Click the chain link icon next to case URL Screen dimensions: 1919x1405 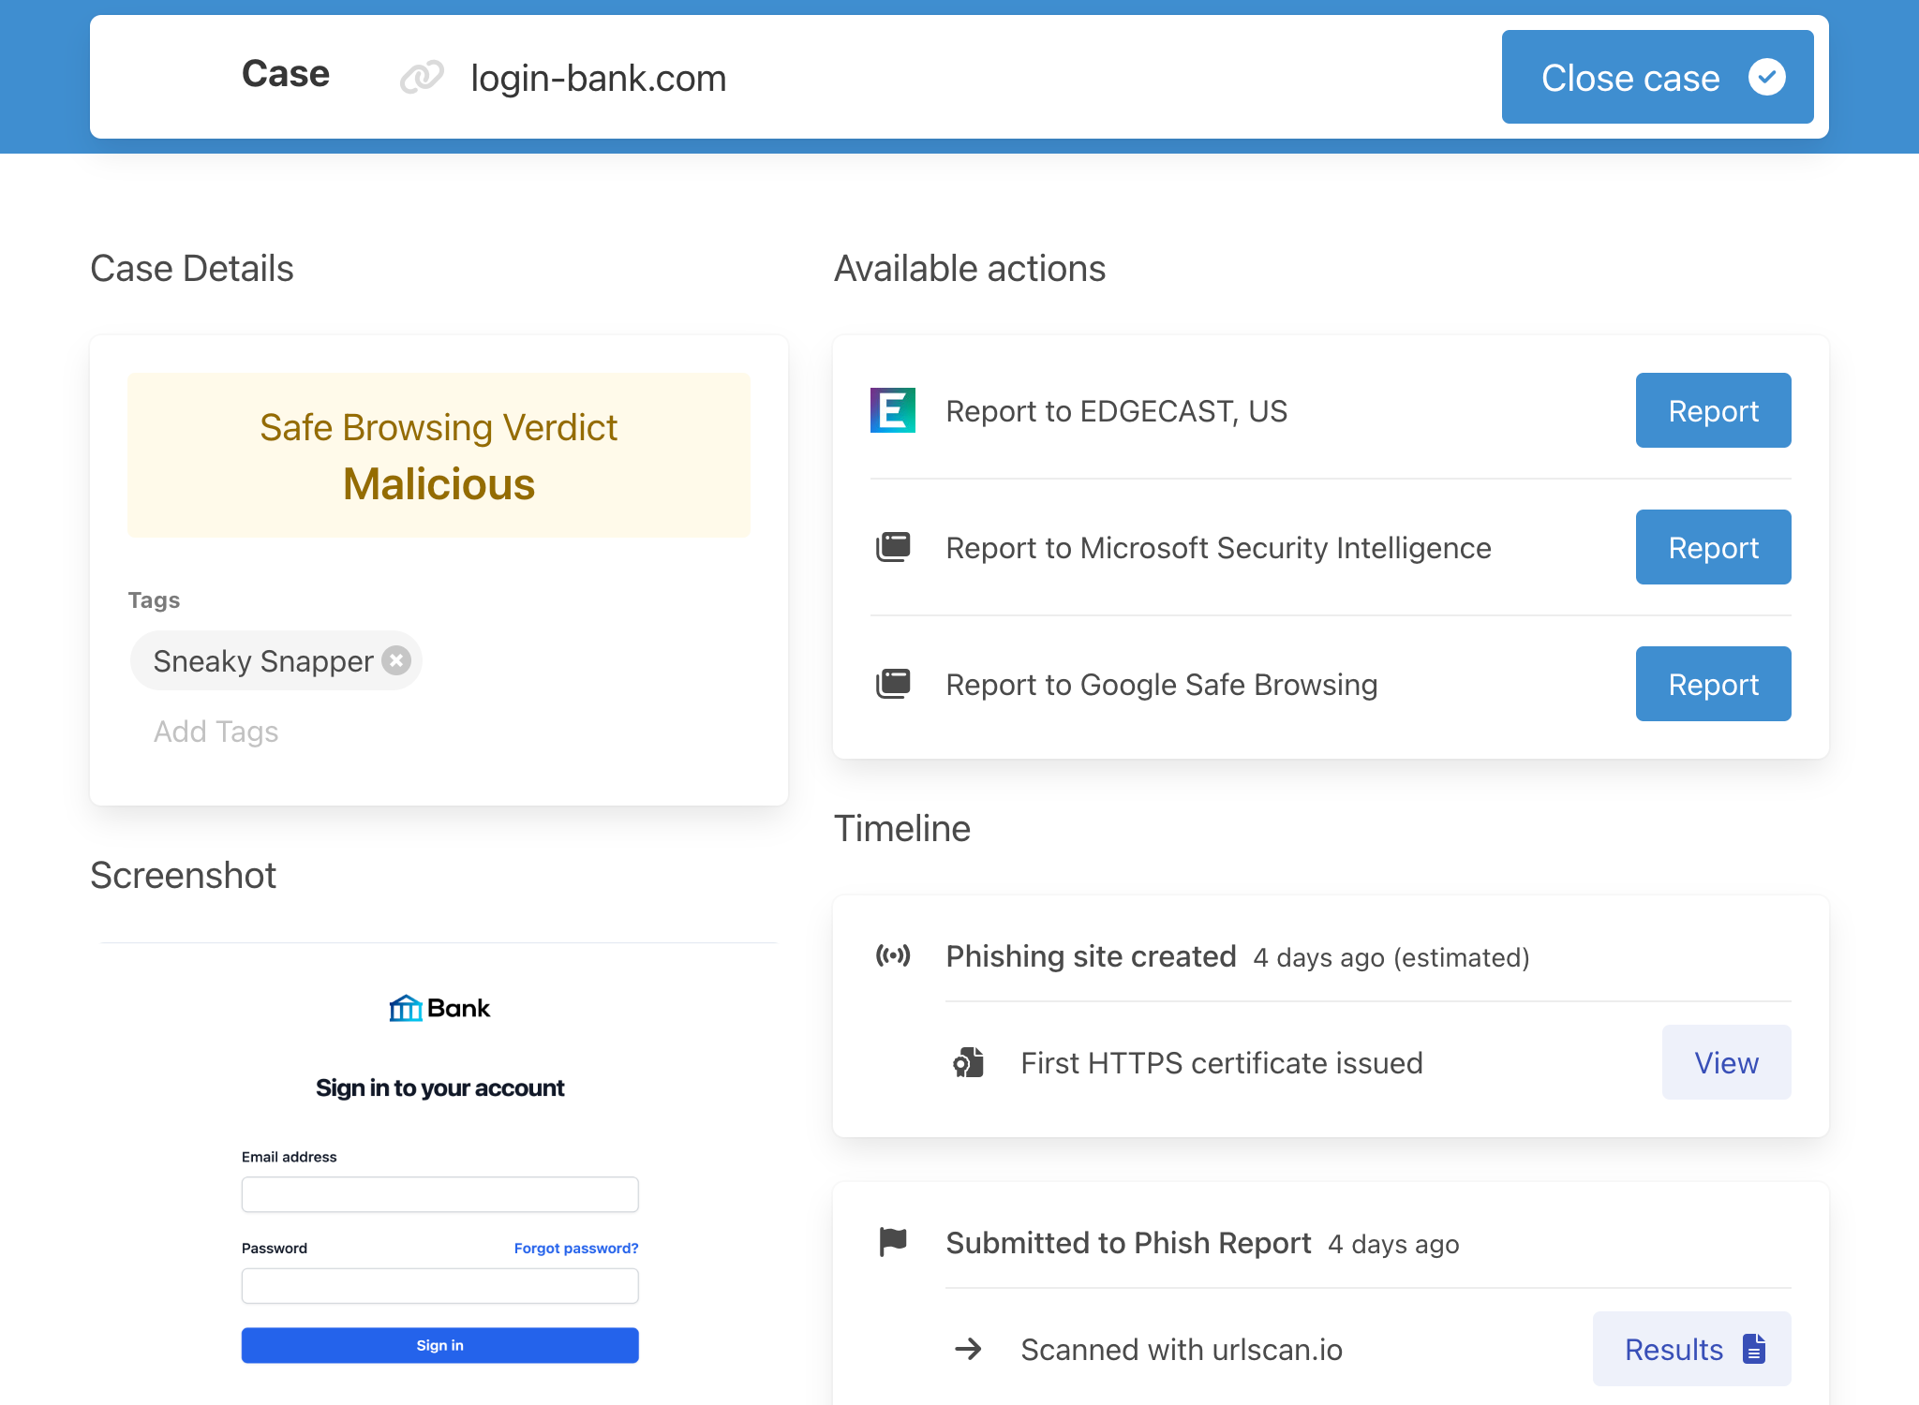point(422,78)
